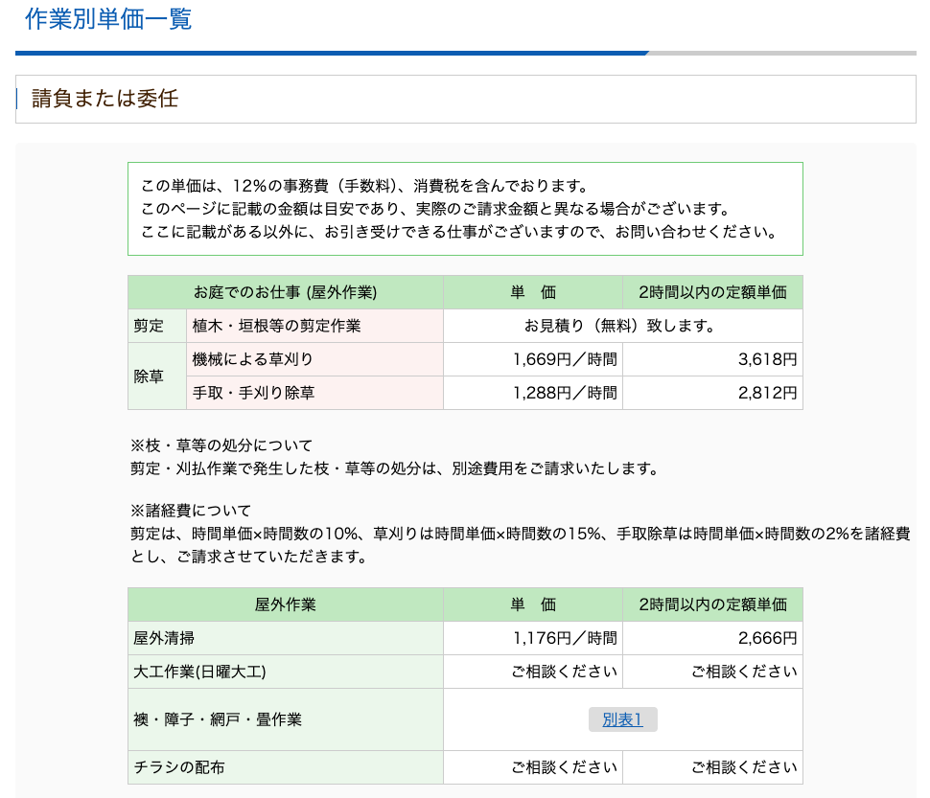The image size is (930, 798).
Task: Click the 1,176円/時間 price cell
Action: [x=565, y=638]
